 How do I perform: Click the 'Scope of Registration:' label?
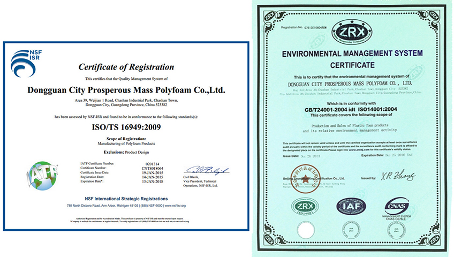(x=126, y=139)
